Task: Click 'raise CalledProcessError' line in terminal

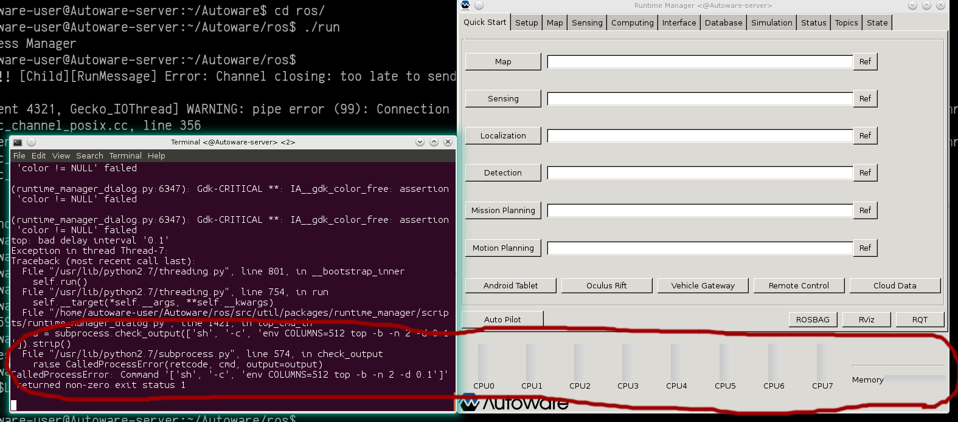Action: pyautogui.click(x=178, y=364)
